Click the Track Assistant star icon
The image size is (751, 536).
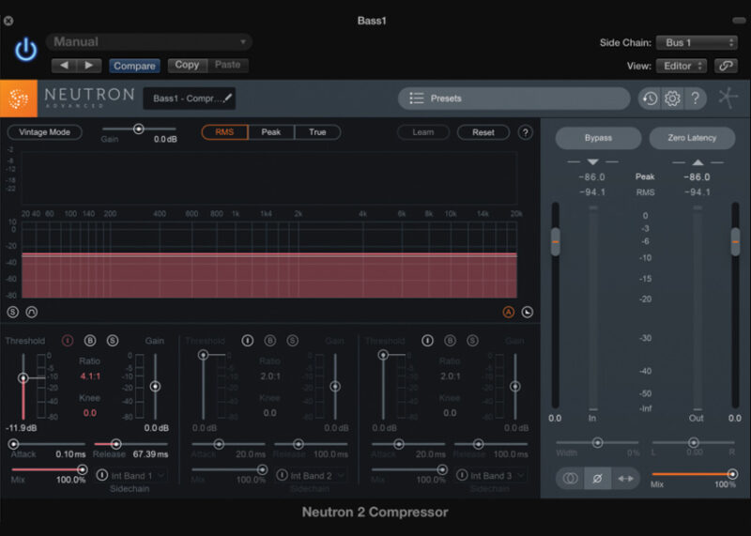[728, 99]
